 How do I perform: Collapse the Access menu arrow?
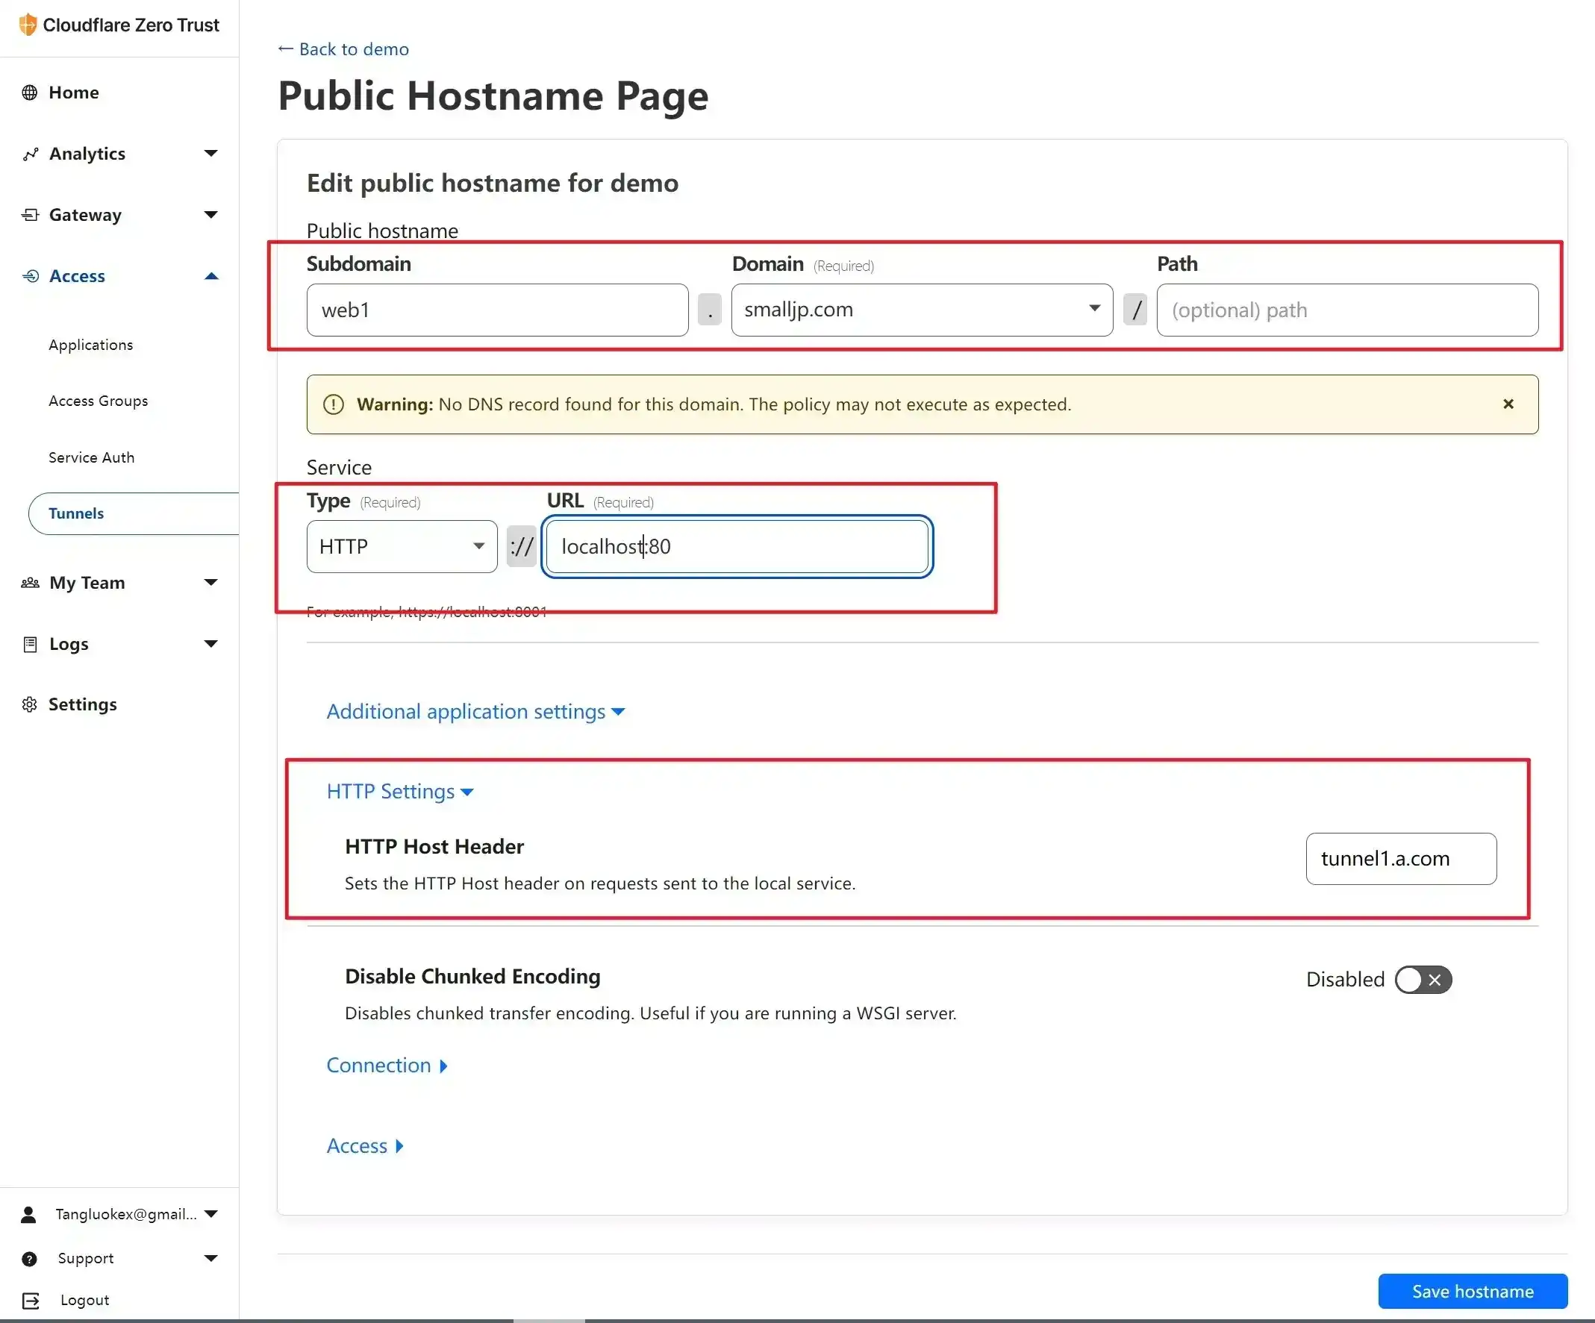tap(211, 275)
